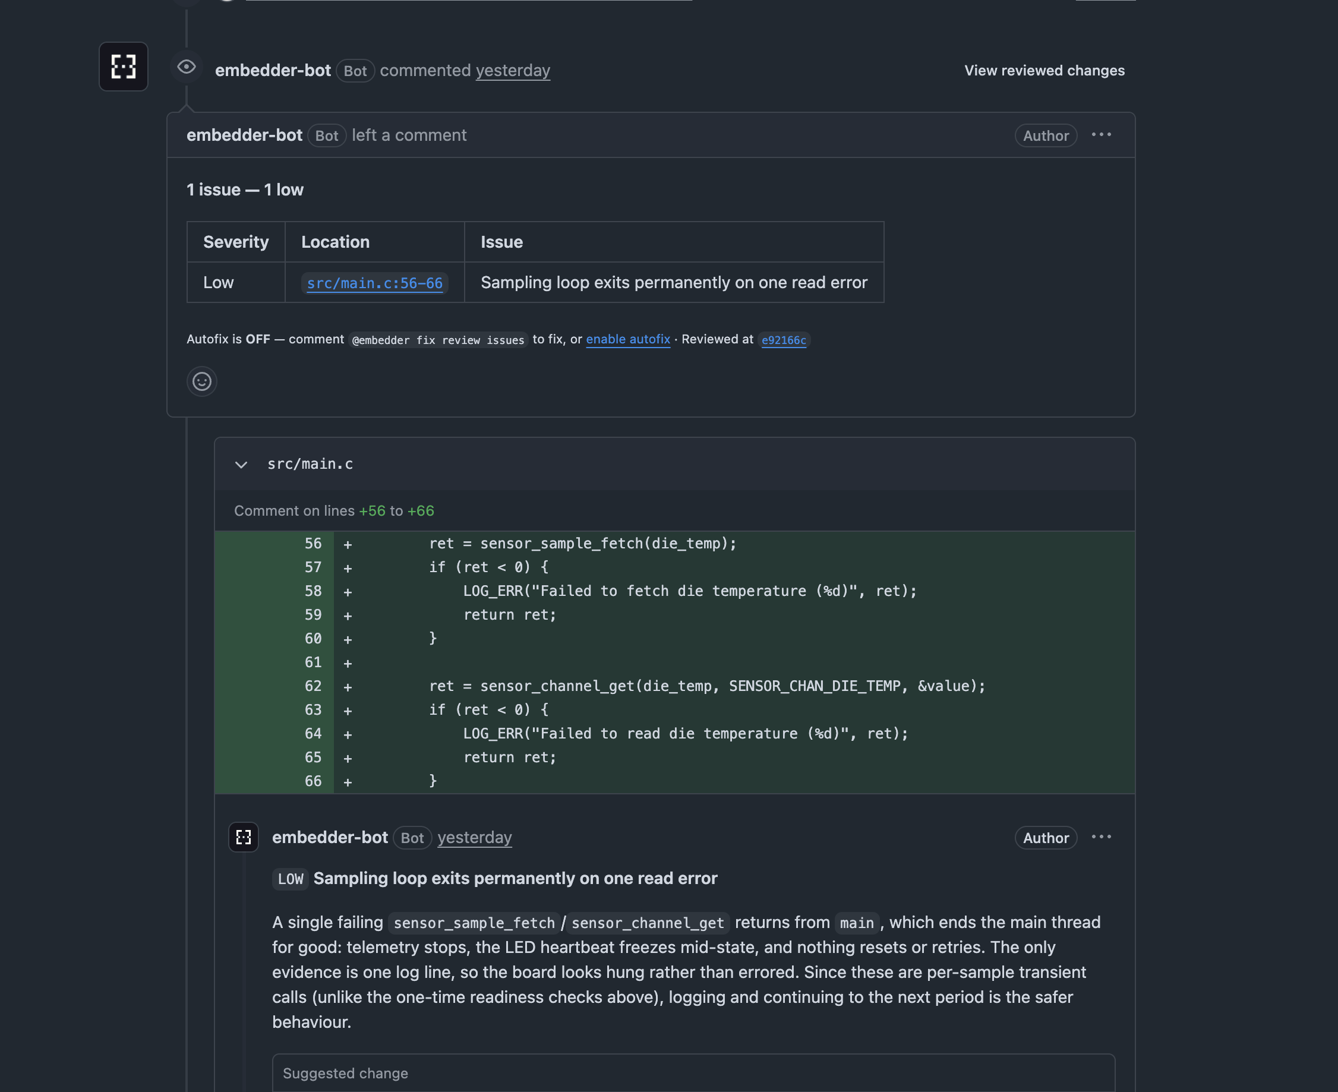Open the embedder-bot name on the inline comment

coord(330,837)
